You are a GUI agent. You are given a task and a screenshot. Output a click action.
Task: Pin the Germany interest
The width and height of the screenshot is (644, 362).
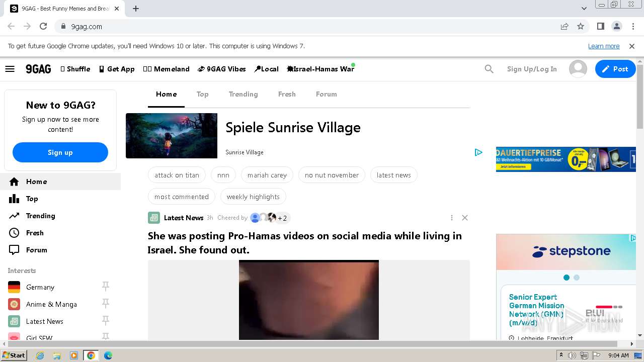[106, 287]
